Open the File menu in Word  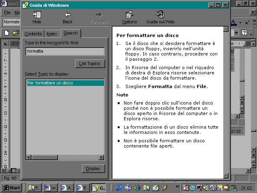point(7,12)
